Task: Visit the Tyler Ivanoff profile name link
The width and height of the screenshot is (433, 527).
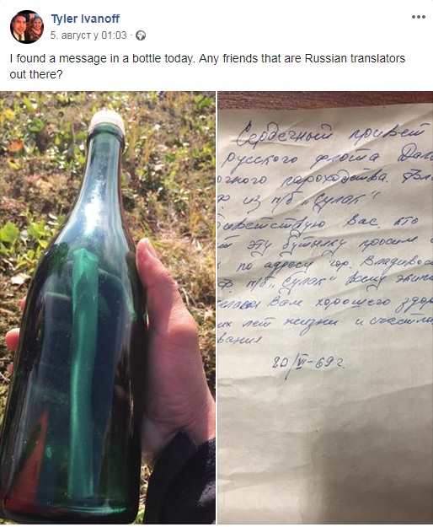Action: tap(85, 19)
